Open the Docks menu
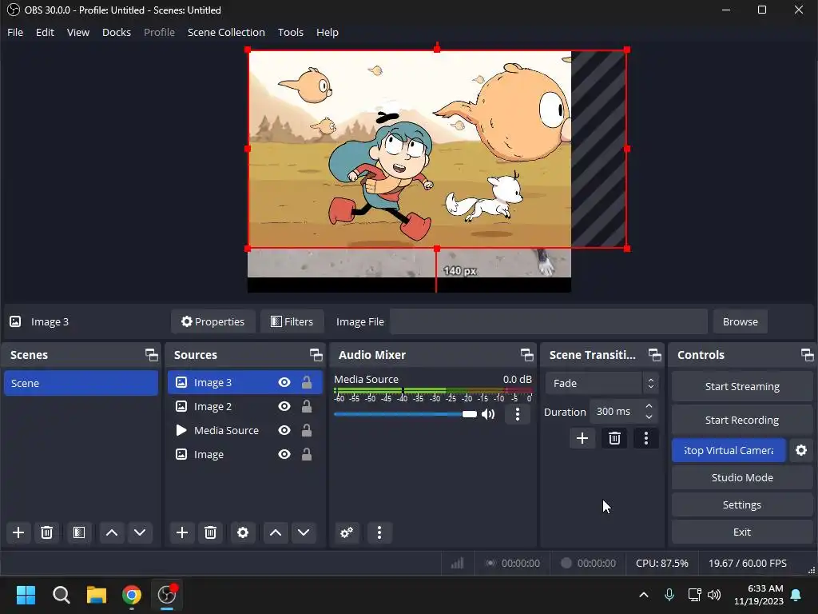 [117, 32]
